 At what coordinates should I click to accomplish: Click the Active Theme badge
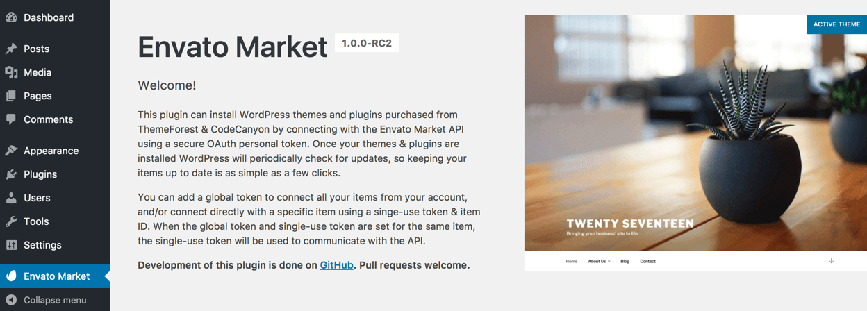[836, 24]
